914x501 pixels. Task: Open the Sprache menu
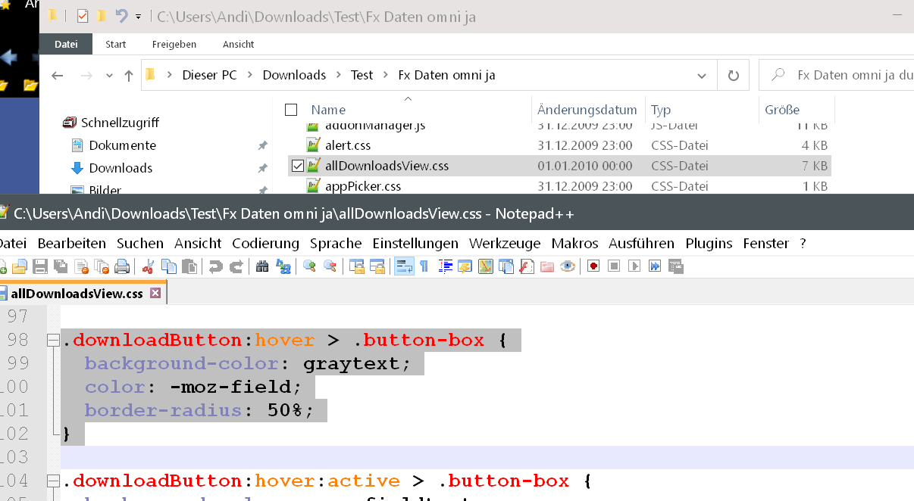click(x=335, y=244)
